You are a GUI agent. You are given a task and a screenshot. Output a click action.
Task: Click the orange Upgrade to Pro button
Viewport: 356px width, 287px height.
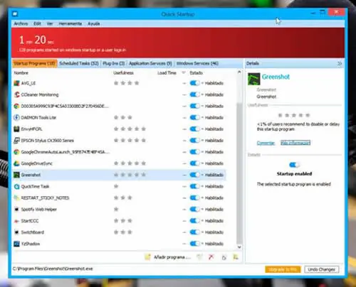pos(283,269)
